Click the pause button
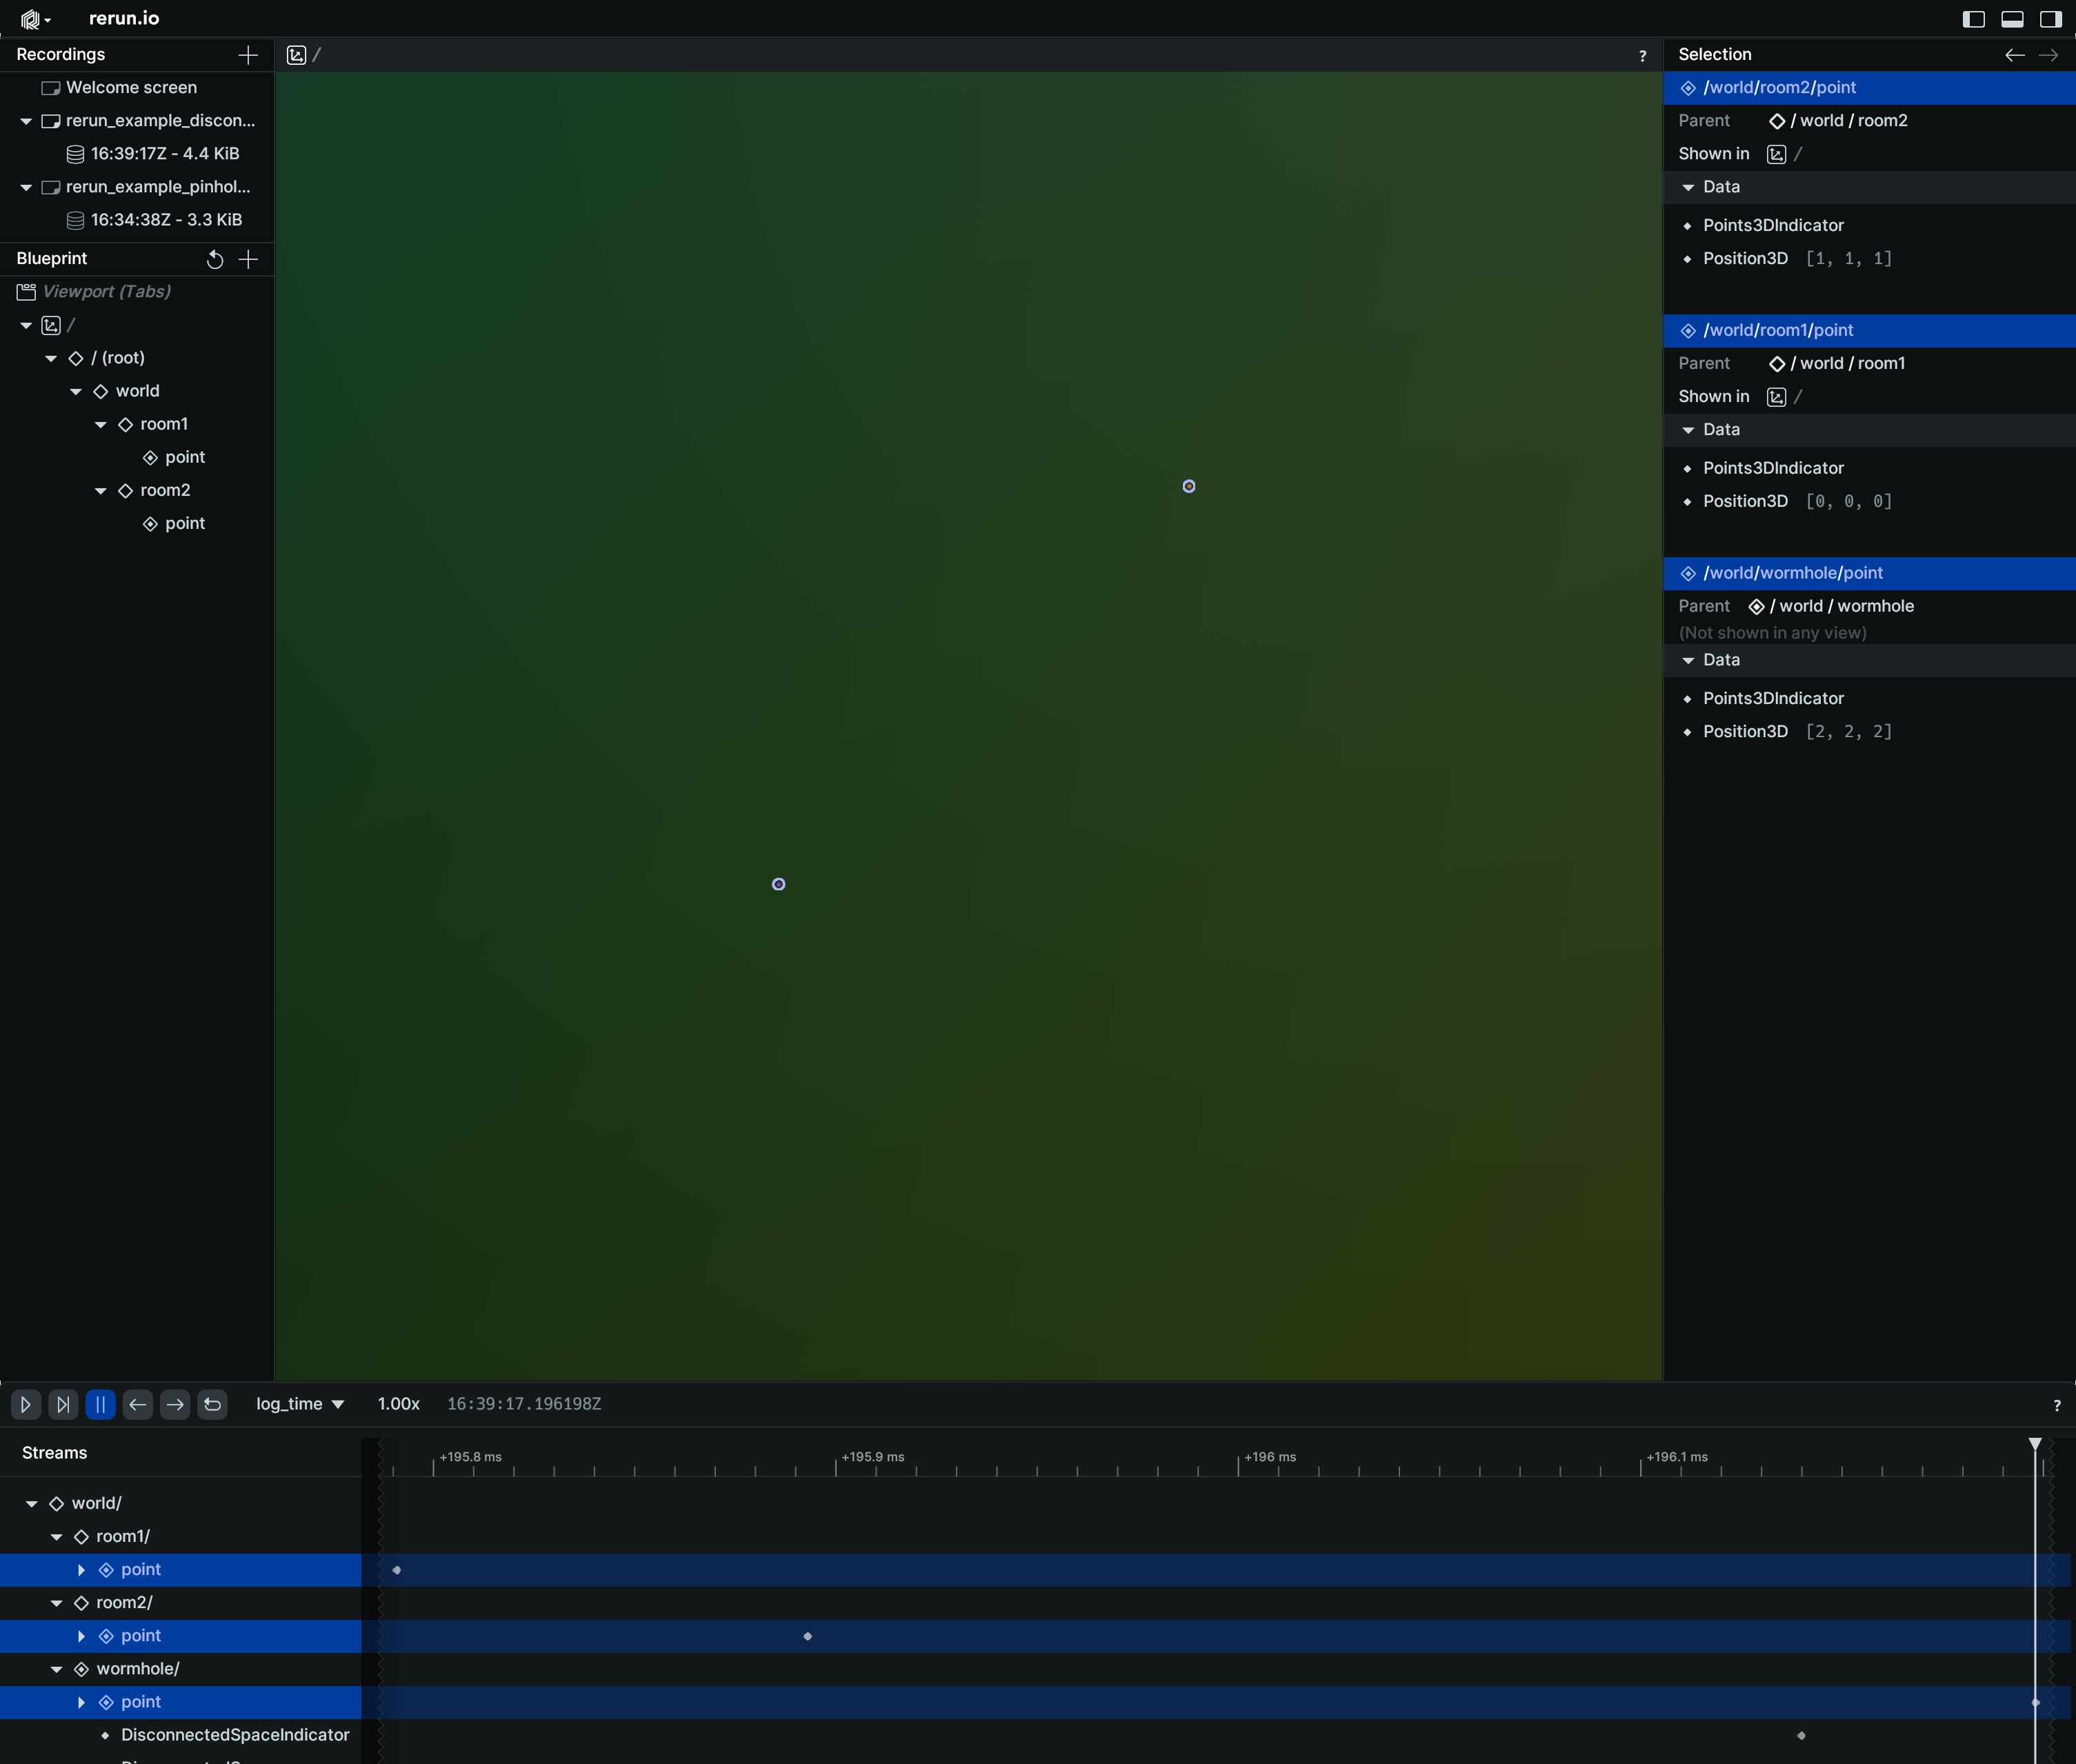Viewport: 2076px width, 1764px height. click(100, 1405)
